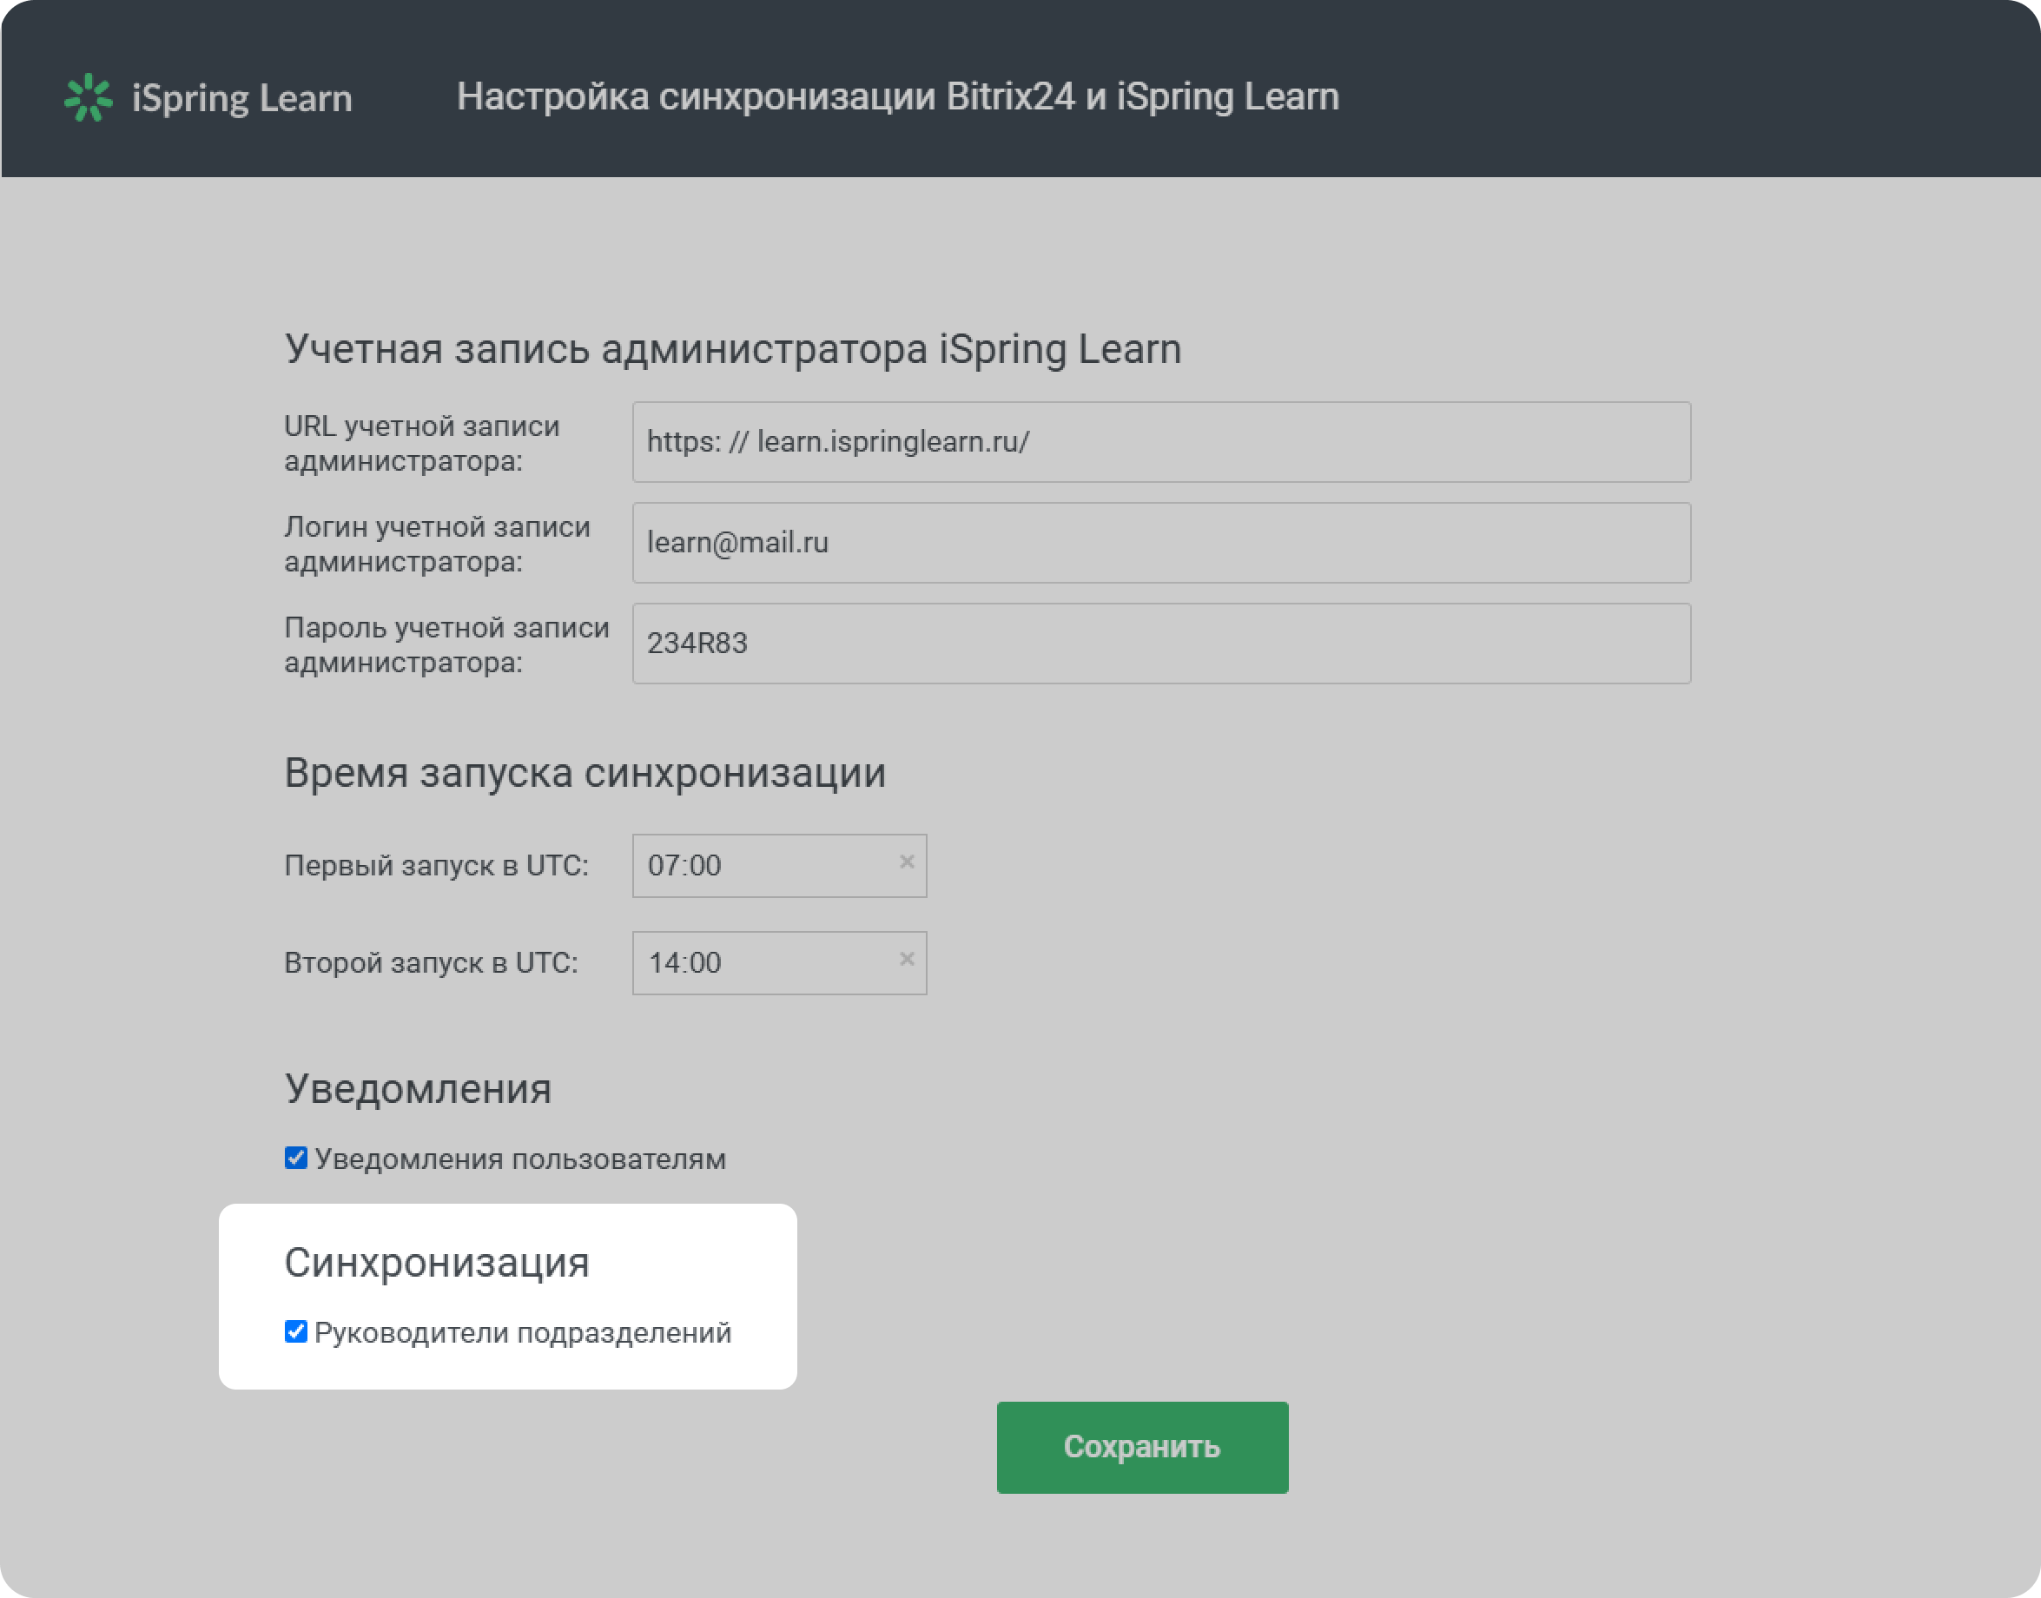2041x1598 pixels.
Task: Clear the second launch time 14:00
Action: pos(907,959)
